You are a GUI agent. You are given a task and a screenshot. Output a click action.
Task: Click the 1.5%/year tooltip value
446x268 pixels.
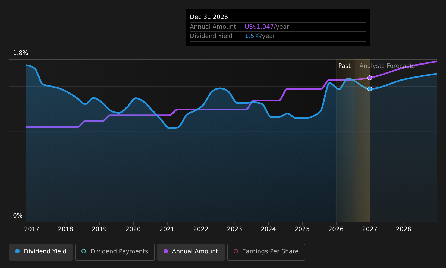tap(260, 36)
